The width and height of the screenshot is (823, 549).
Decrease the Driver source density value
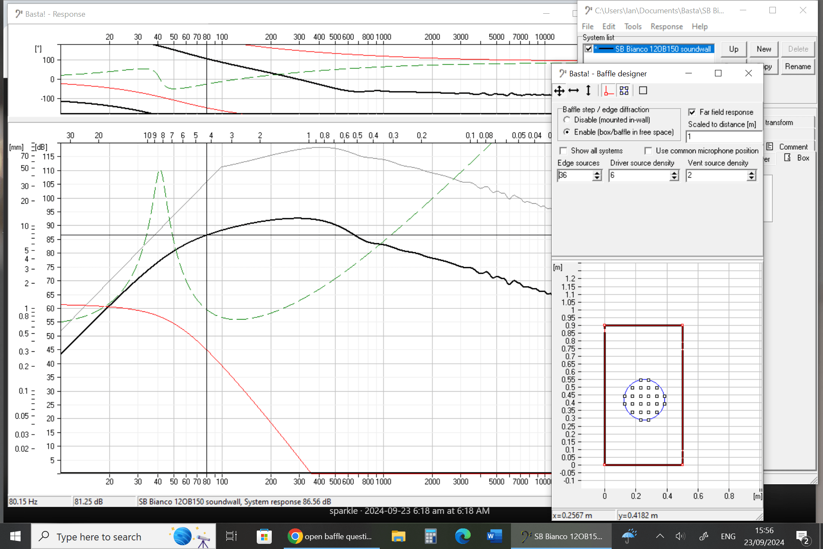pyautogui.click(x=674, y=178)
